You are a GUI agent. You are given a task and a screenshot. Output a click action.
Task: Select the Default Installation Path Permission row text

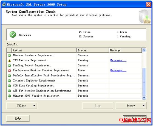tap(44, 75)
